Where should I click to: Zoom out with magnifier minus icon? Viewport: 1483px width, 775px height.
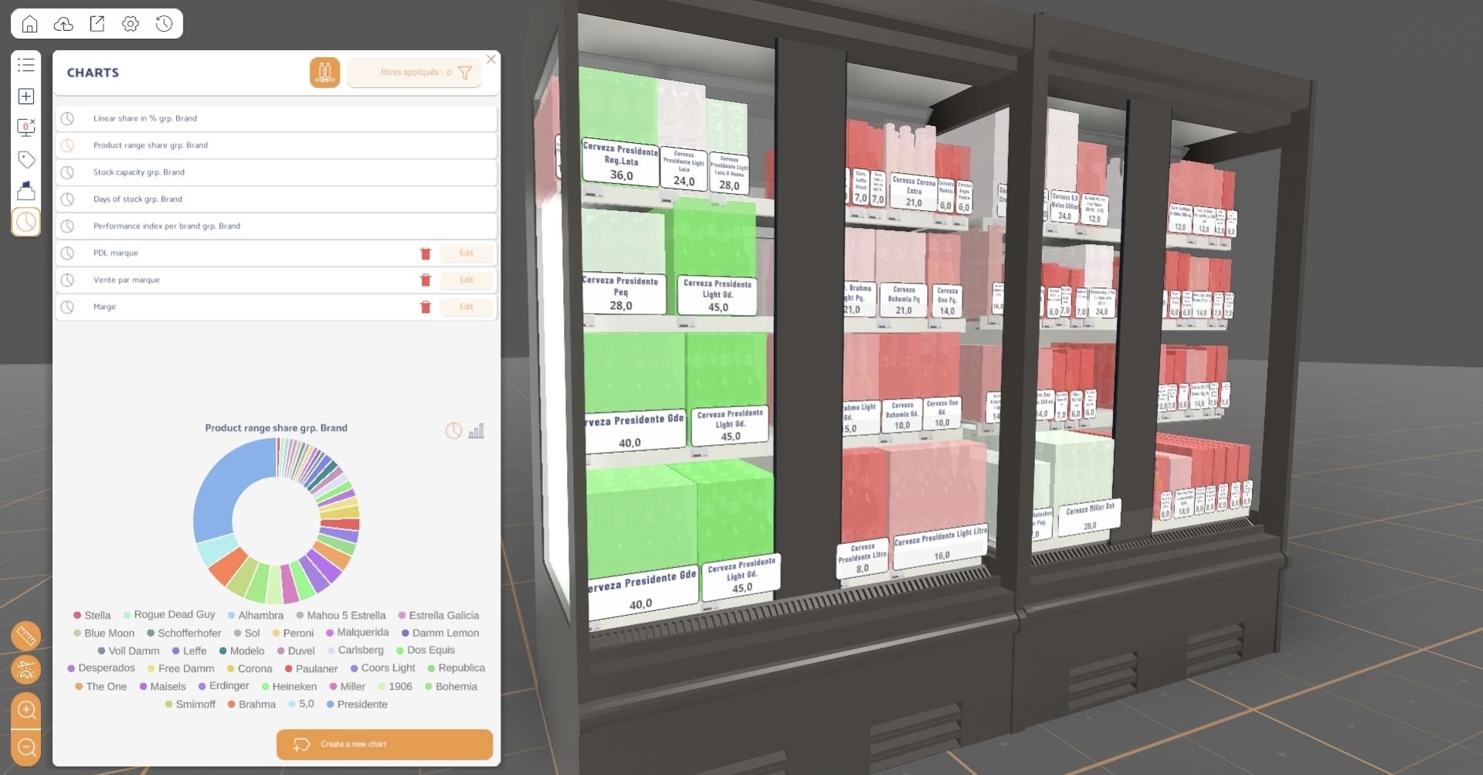click(26, 748)
